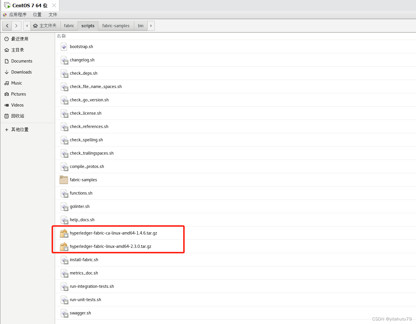
Task: Switch to the CentOS 7 64 位 tab
Action: tap(30, 6)
